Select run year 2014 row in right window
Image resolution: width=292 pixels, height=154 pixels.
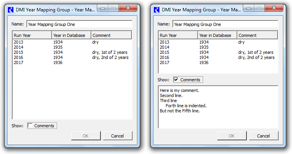218,47
